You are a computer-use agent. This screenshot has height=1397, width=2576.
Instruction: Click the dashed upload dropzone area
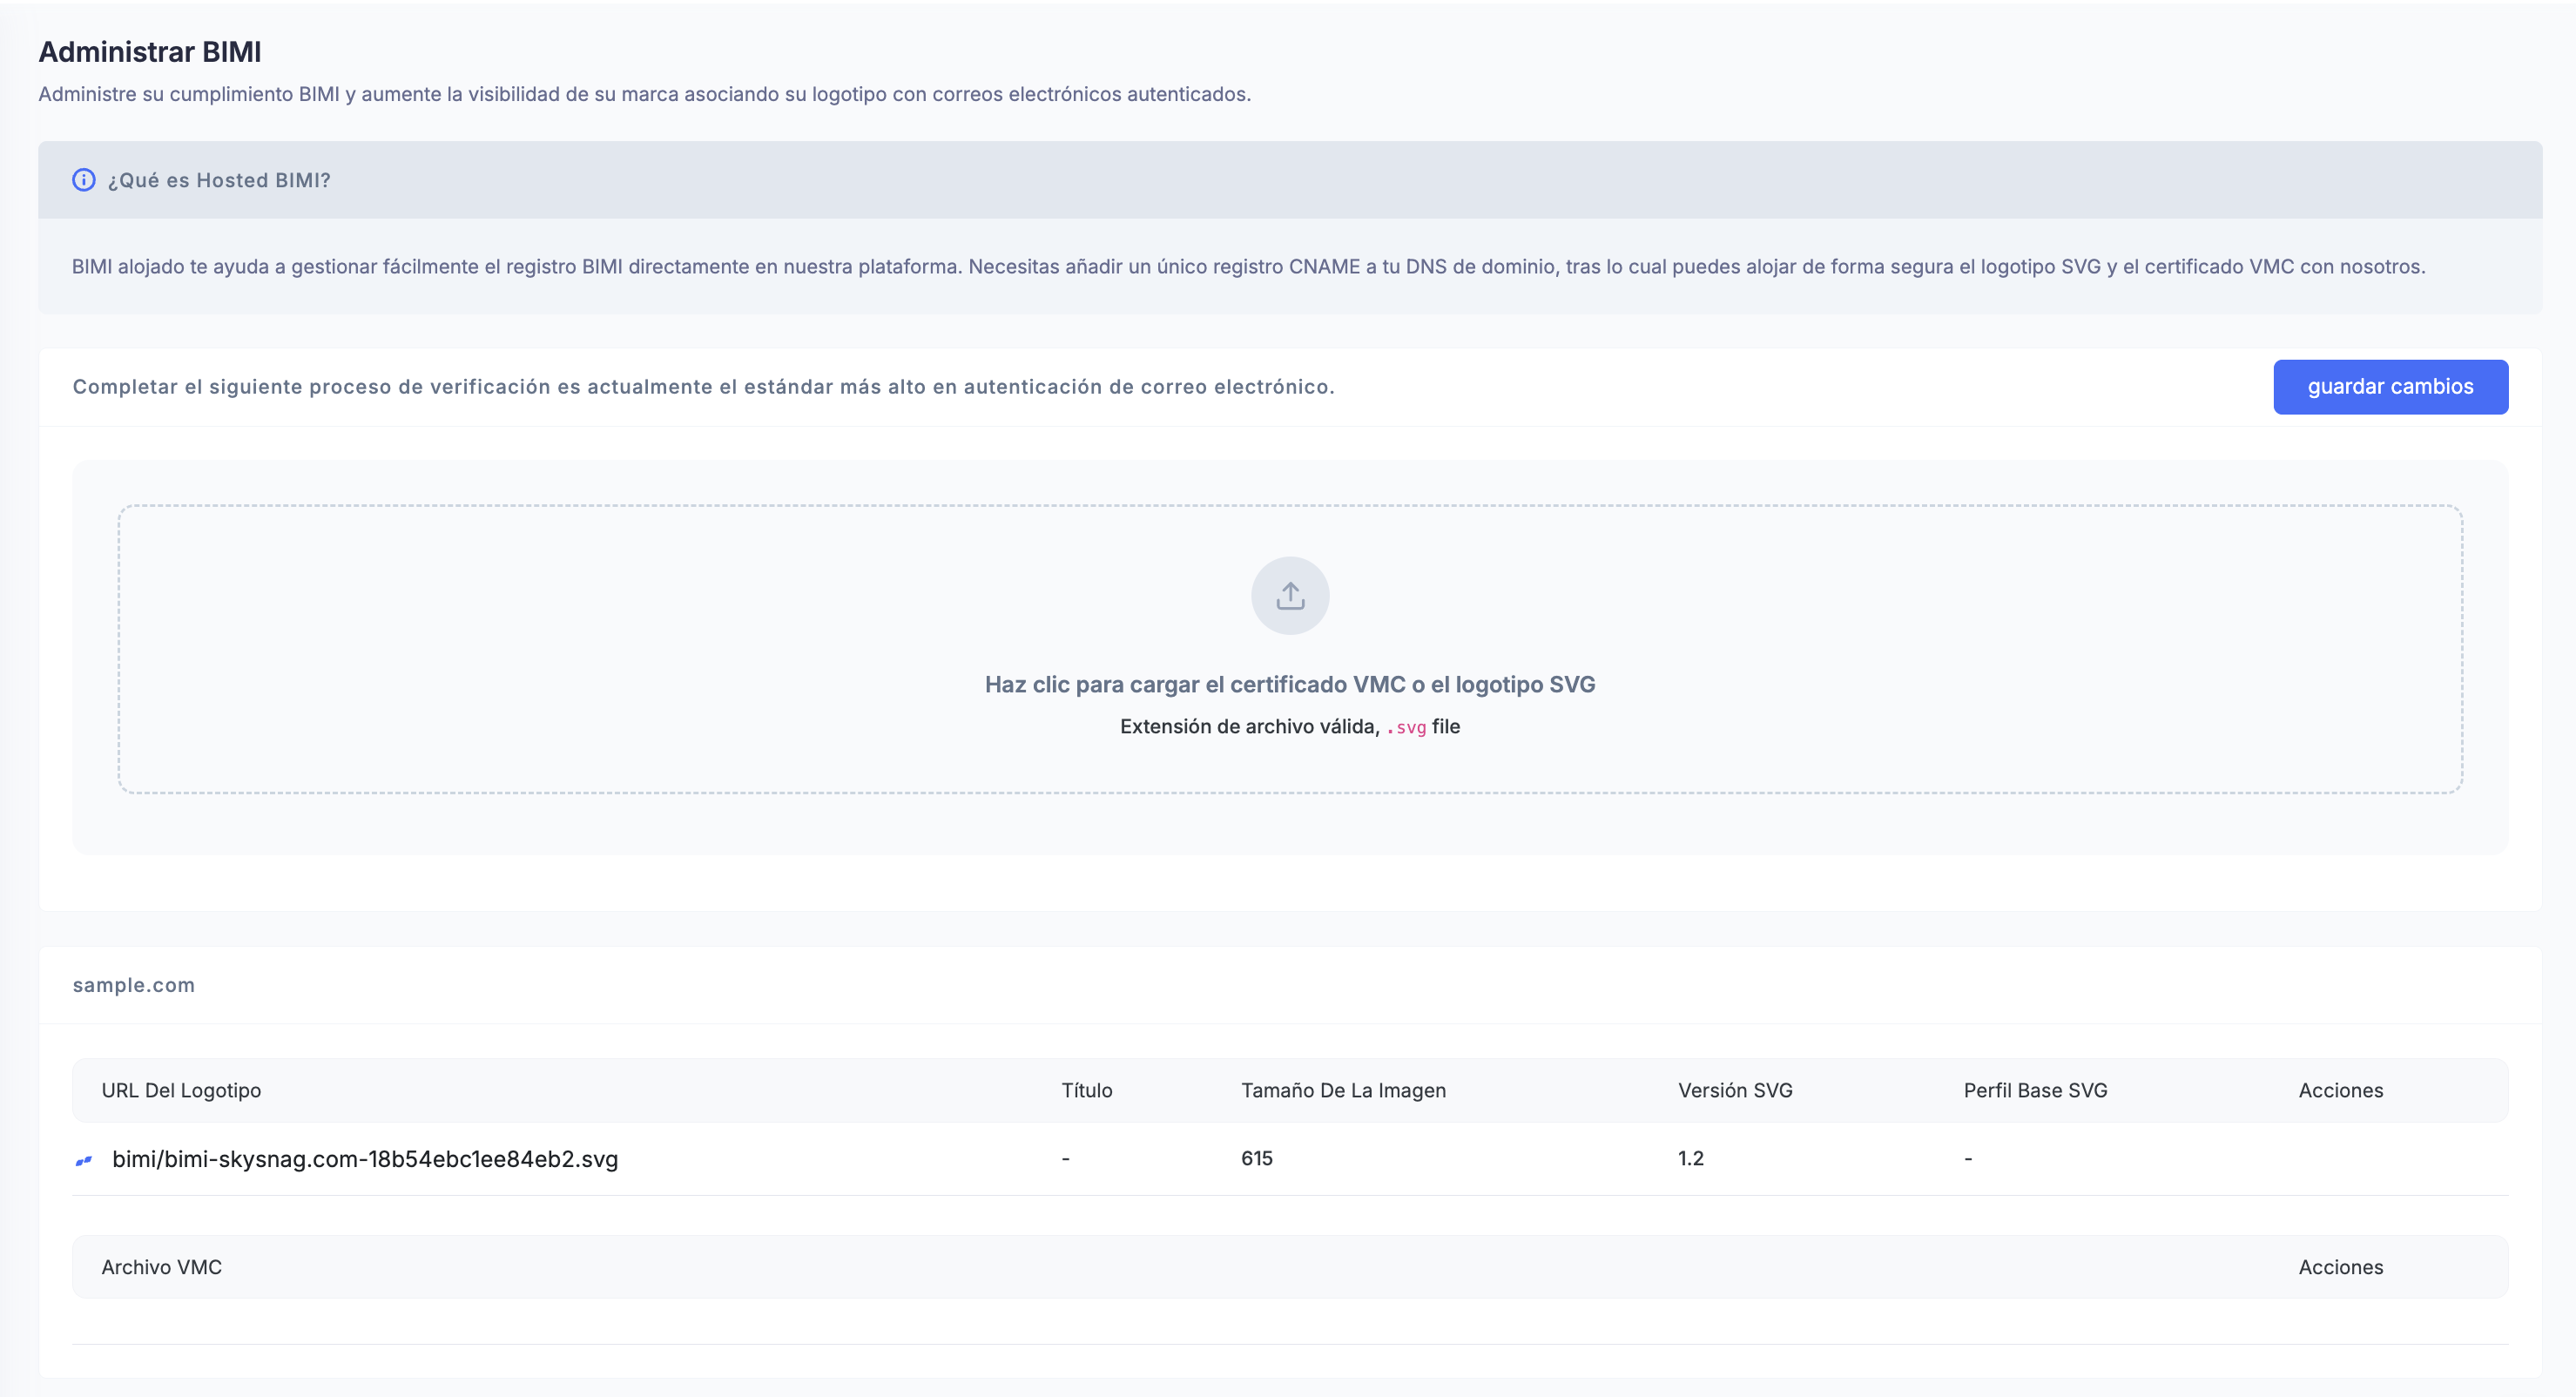click(700, 650)
